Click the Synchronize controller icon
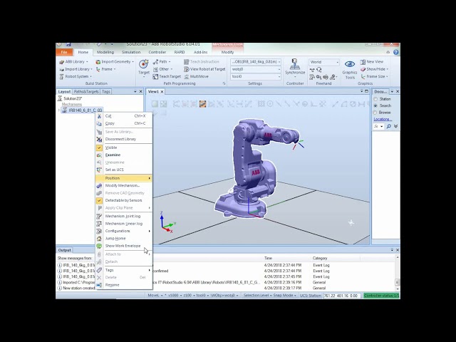Viewport: 456px width, 342px height. coord(294,63)
